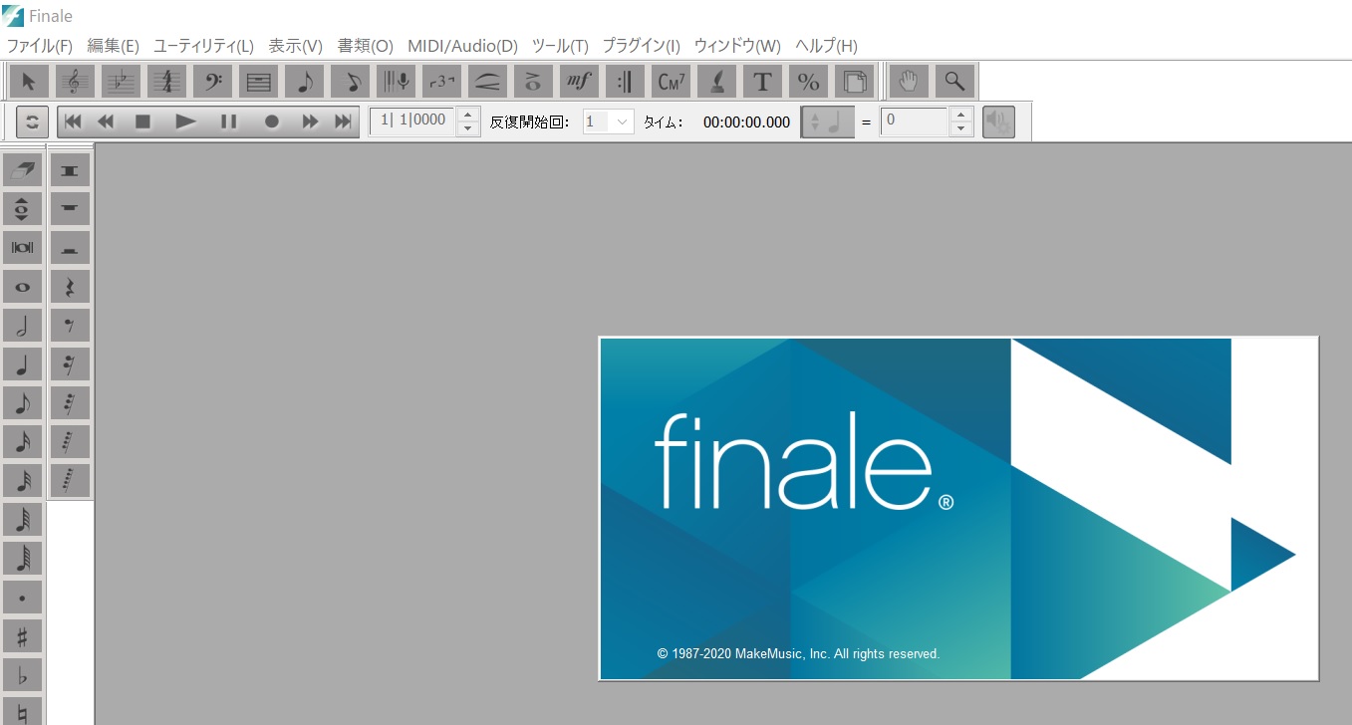Select the Key Signature tool
Screen dimensions: 1352x725
pyautogui.click(x=121, y=81)
